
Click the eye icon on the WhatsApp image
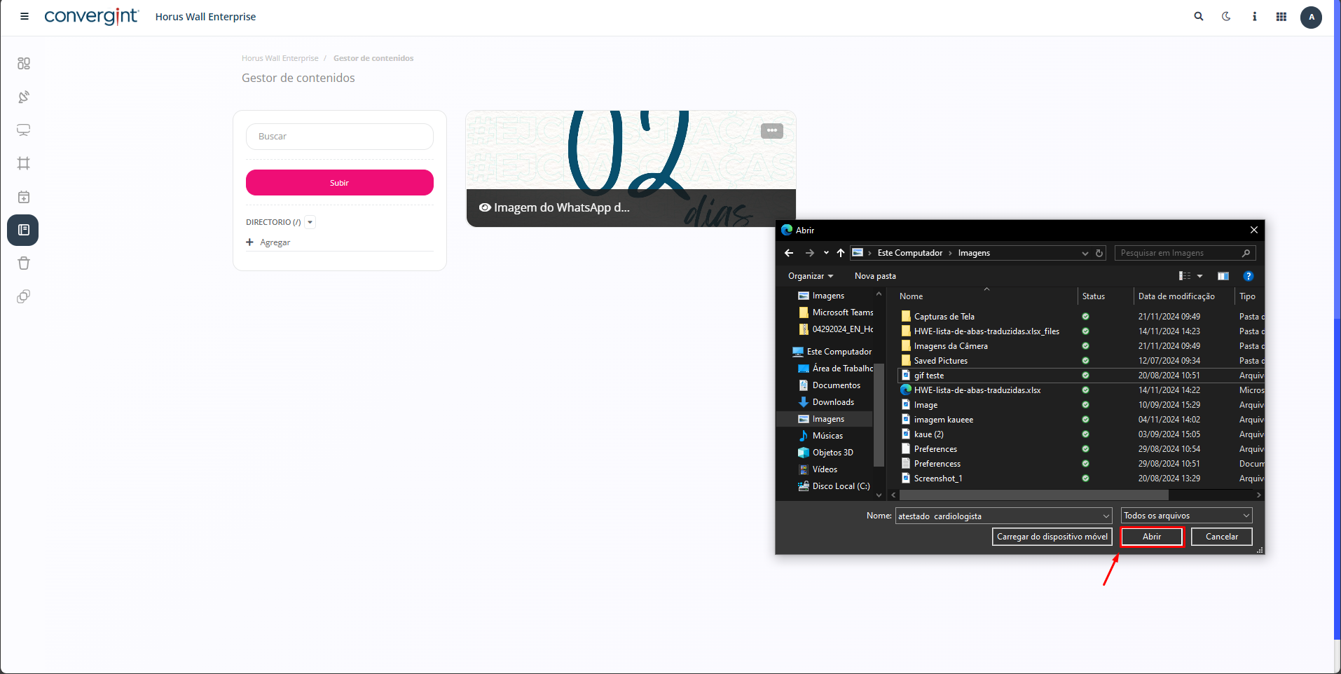click(x=484, y=207)
